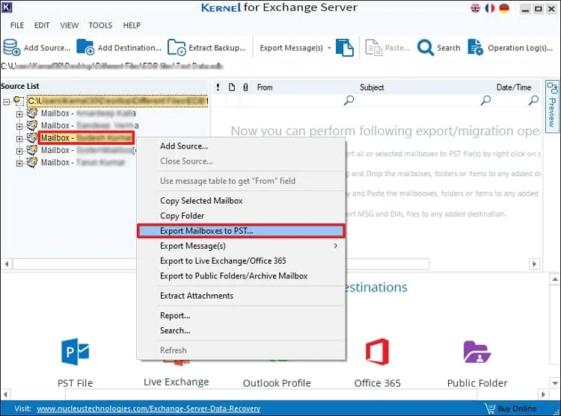Select the highlighted third Mailbox tree row
The width and height of the screenshot is (561, 416).
(86, 138)
